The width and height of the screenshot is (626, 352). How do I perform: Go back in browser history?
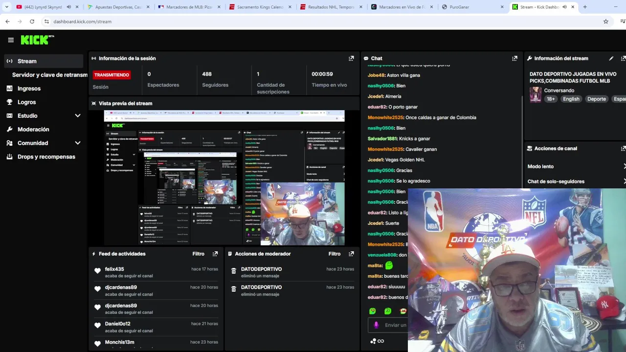pyautogui.click(x=7, y=22)
